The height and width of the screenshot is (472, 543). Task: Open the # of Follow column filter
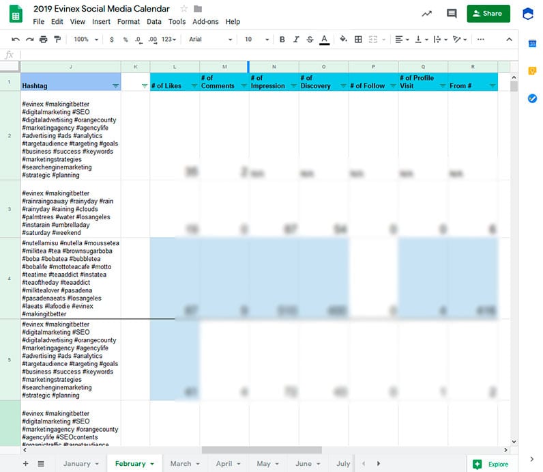[393, 85]
